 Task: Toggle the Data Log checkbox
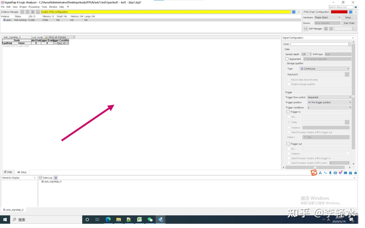pos(41,178)
